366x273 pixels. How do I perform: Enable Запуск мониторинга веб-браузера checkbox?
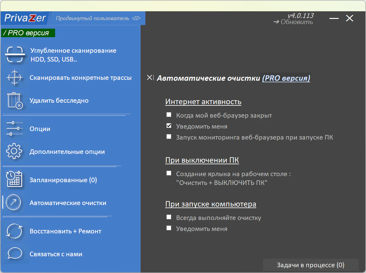[x=169, y=136]
